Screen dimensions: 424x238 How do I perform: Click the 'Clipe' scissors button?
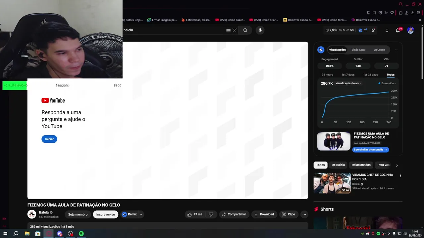click(x=288, y=215)
